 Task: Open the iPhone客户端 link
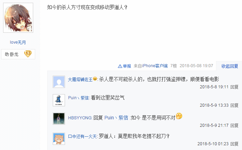[x=155, y=66]
